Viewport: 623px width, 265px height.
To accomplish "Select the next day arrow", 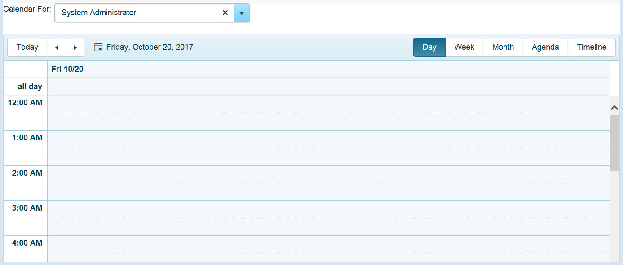I will coord(75,47).
